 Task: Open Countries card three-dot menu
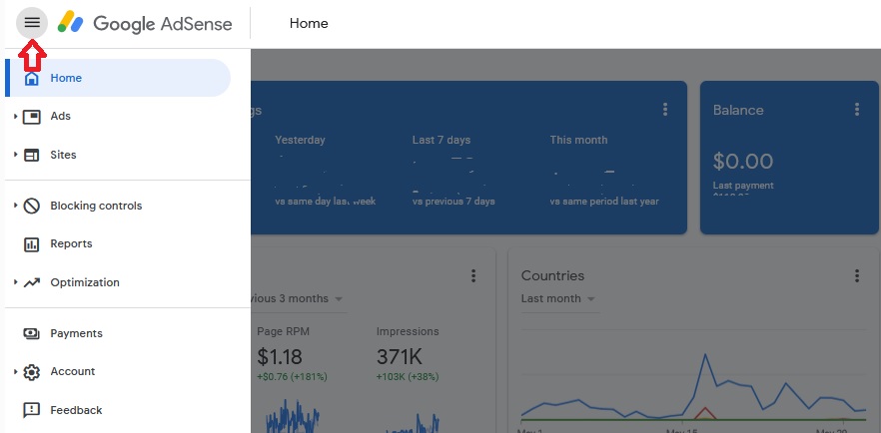857,275
